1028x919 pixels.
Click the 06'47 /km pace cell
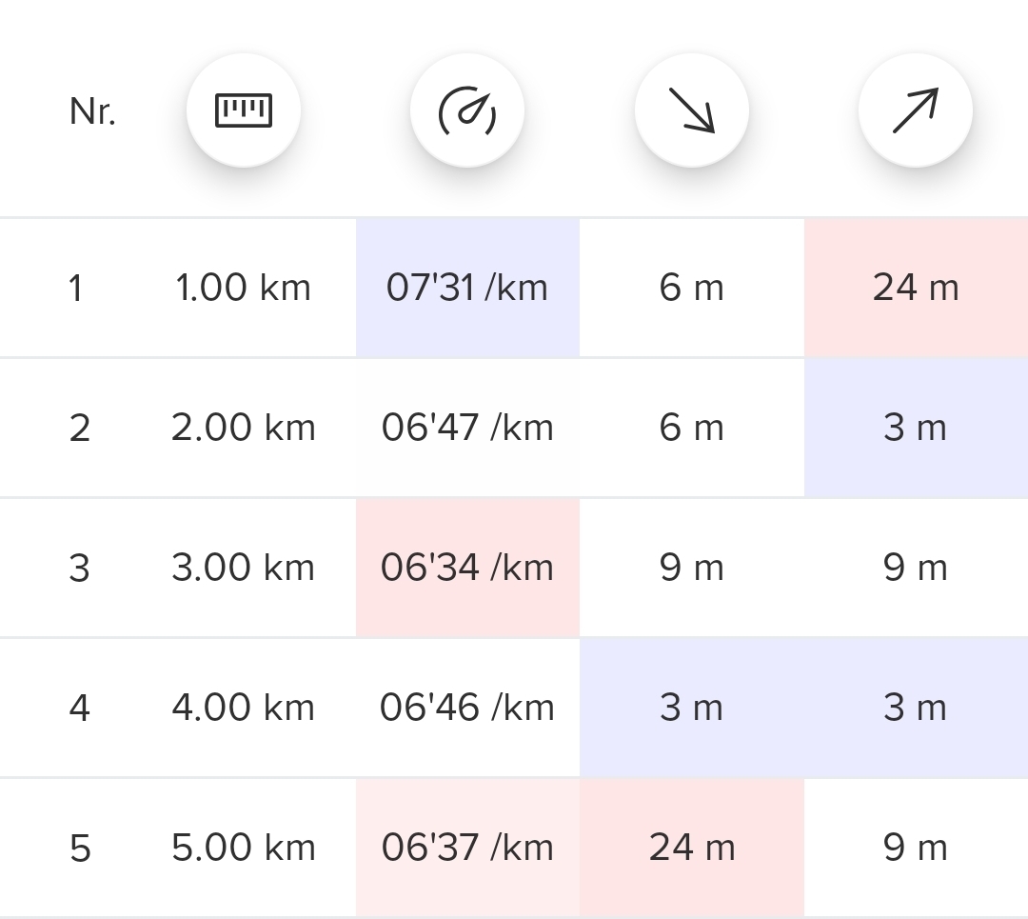pyautogui.click(x=467, y=428)
